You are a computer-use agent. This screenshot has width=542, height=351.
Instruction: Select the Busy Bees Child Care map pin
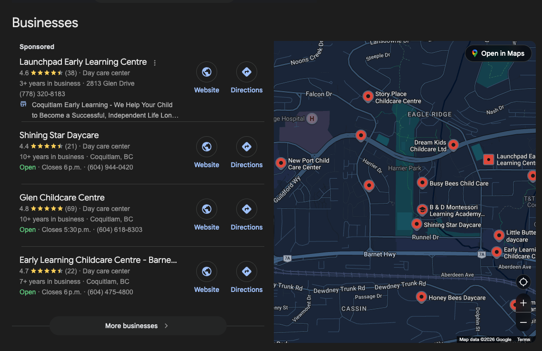click(x=422, y=182)
